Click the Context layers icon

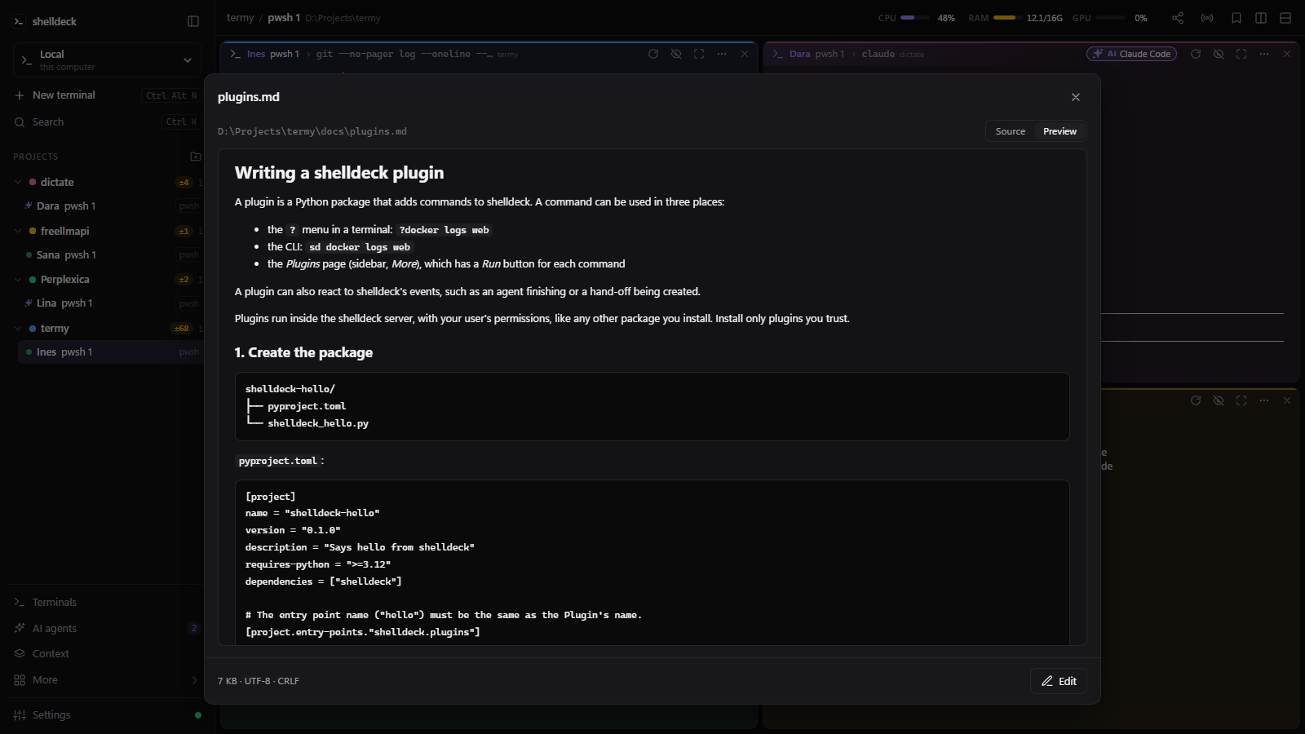coord(20,654)
